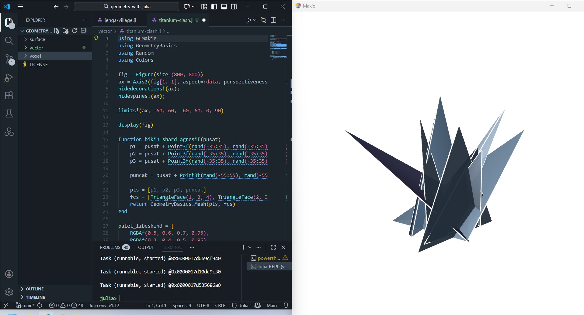Click the Julia workspace icon in activity bar

click(x=9, y=132)
